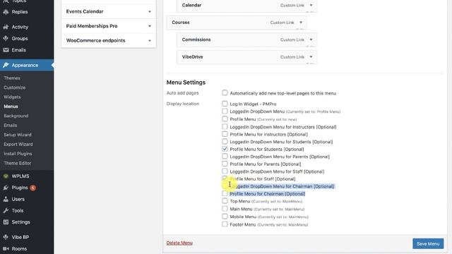The height and width of the screenshot is (254, 452).
Task: Check LoggedIn DropDown Menu for Students
Action: [x=225, y=141]
